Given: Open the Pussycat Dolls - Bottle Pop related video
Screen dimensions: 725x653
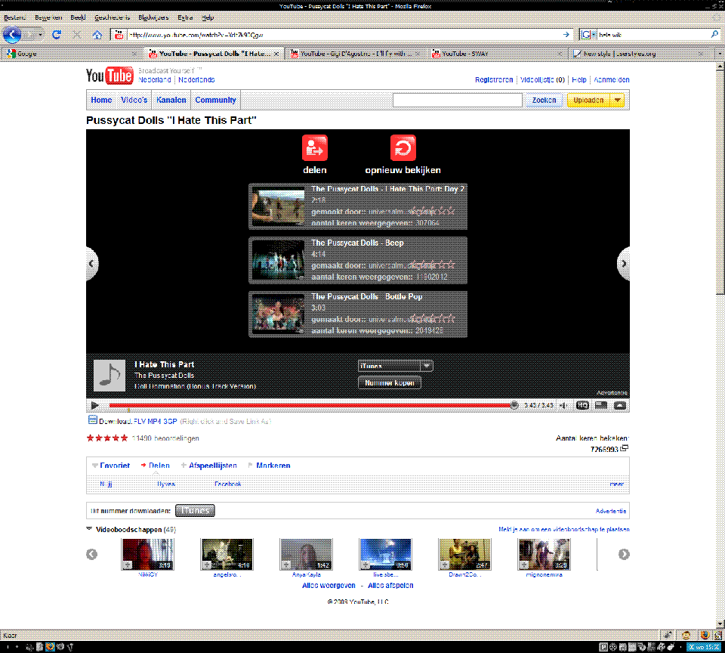Looking at the screenshot, I should click(x=358, y=314).
